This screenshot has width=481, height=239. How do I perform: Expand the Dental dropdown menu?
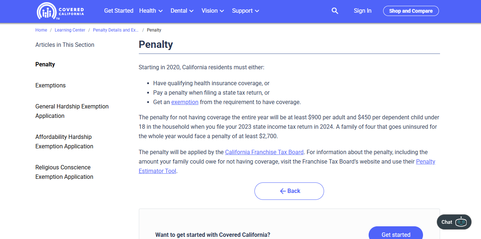(x=182, y=11)
